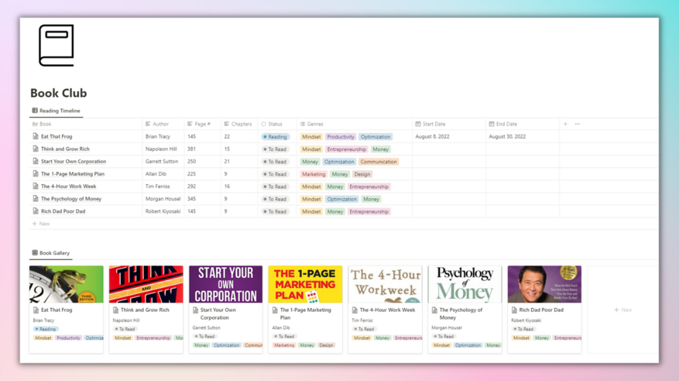Click page icon for Eat That Frog row
The height and width of the screenshot is (381, 679).
click(x=36, y=136)
